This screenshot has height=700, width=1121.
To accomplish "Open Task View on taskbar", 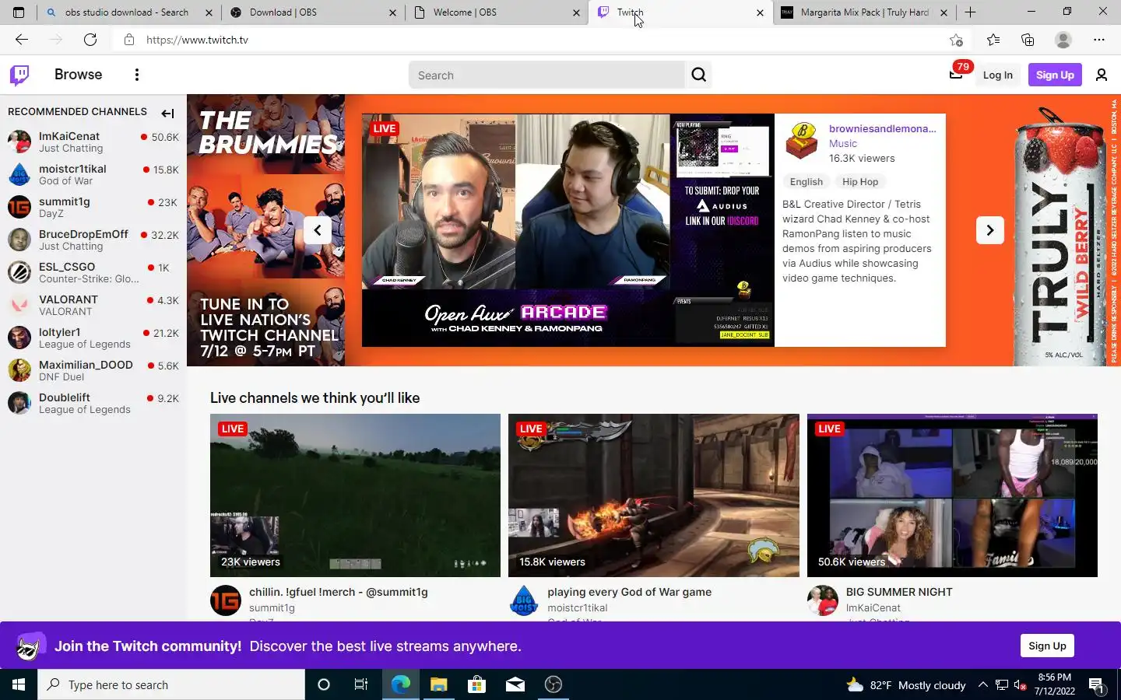I will tap(360, 684).
